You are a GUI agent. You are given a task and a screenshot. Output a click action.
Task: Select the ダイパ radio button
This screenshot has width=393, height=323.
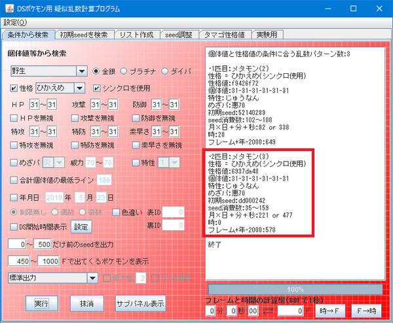click(164, 71)
